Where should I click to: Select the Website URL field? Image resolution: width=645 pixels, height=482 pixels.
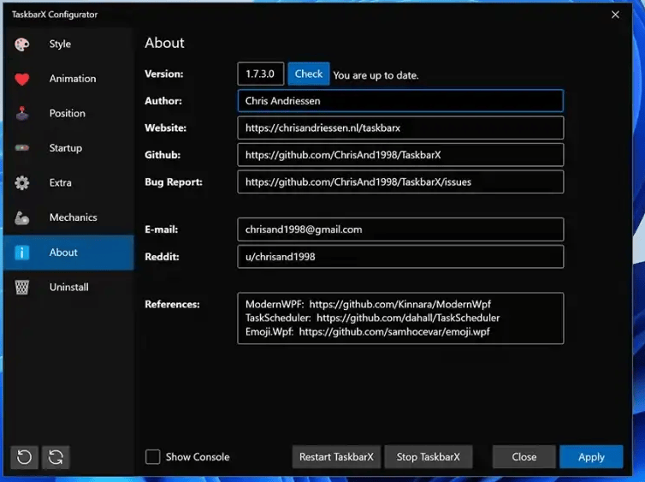click(399, 128)
